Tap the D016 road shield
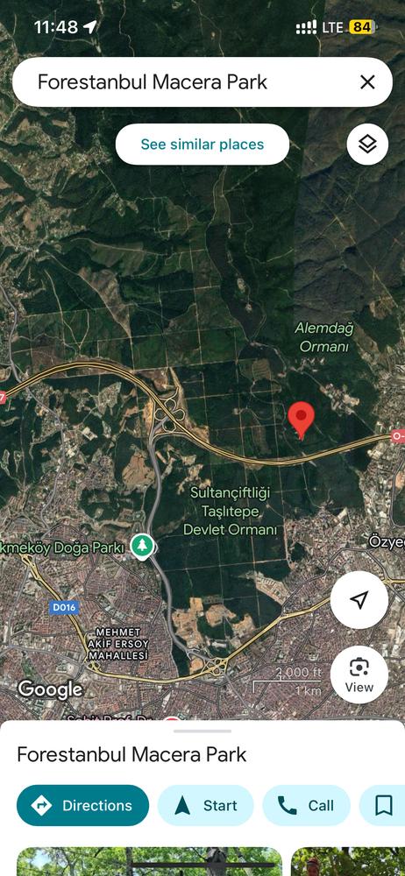This screenshot has height=876, width=405. (64, 607)
